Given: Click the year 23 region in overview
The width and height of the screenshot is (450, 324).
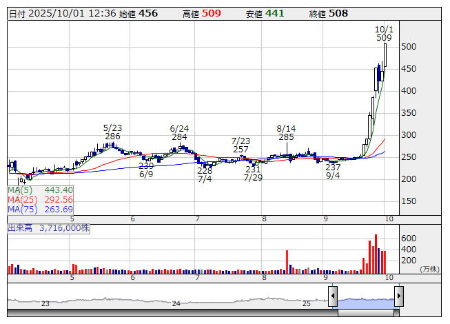Looking at the screenshot, I should pos(45,303).
